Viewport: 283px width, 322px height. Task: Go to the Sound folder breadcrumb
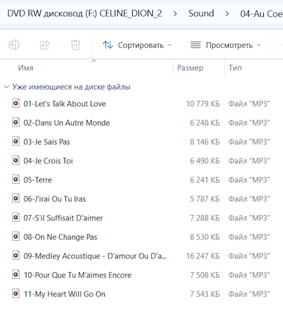tap(201, 13)
